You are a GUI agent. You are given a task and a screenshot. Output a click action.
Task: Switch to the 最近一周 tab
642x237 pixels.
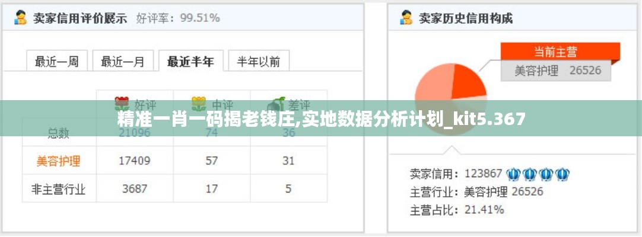(x=57, y=62)
